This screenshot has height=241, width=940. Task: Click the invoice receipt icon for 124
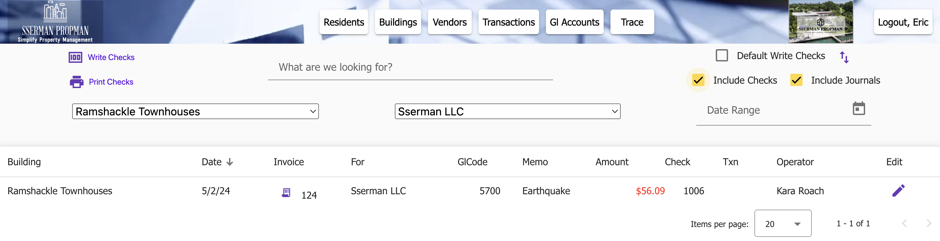[x=286, y=192]
